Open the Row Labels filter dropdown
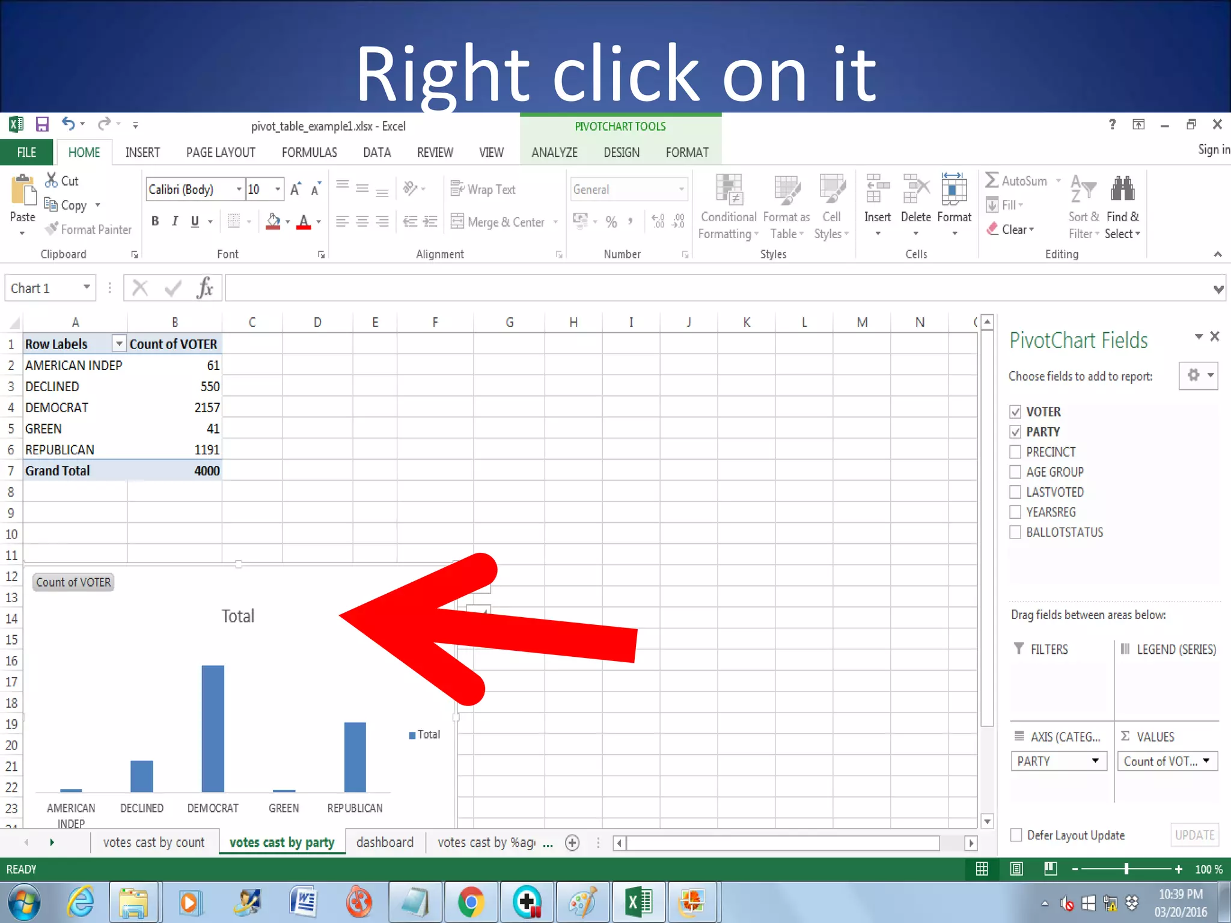 (x=119, y=344)
